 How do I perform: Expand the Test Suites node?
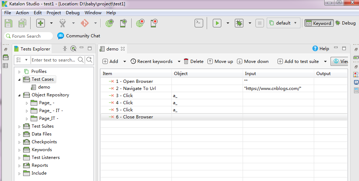pyautogui.click(x=19, y=127)
